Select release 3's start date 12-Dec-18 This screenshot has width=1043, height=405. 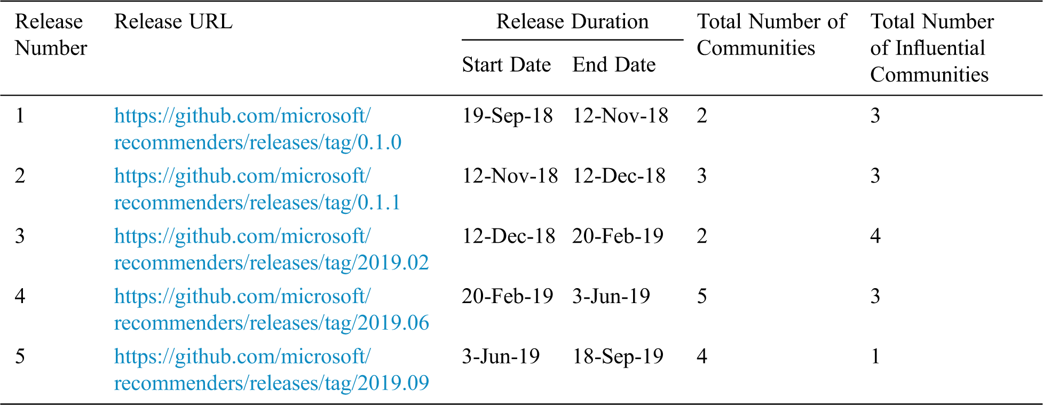[508, 236]
